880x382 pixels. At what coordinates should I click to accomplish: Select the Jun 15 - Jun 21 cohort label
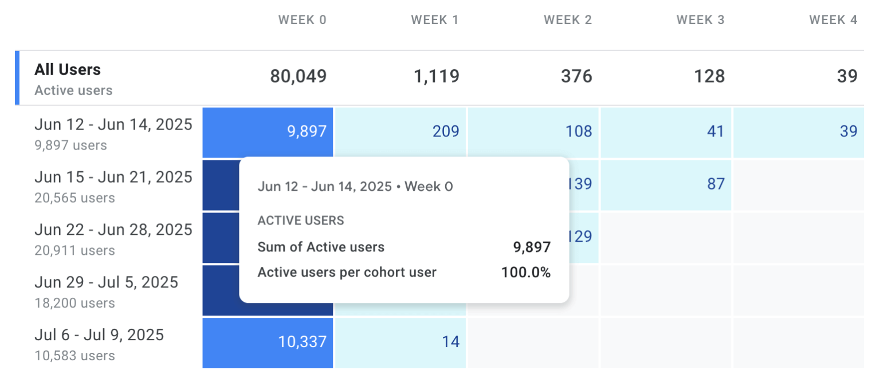tap(113, 177)
